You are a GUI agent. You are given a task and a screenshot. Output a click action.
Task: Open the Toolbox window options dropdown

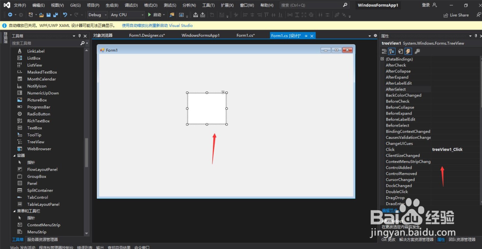click(74, 36)
